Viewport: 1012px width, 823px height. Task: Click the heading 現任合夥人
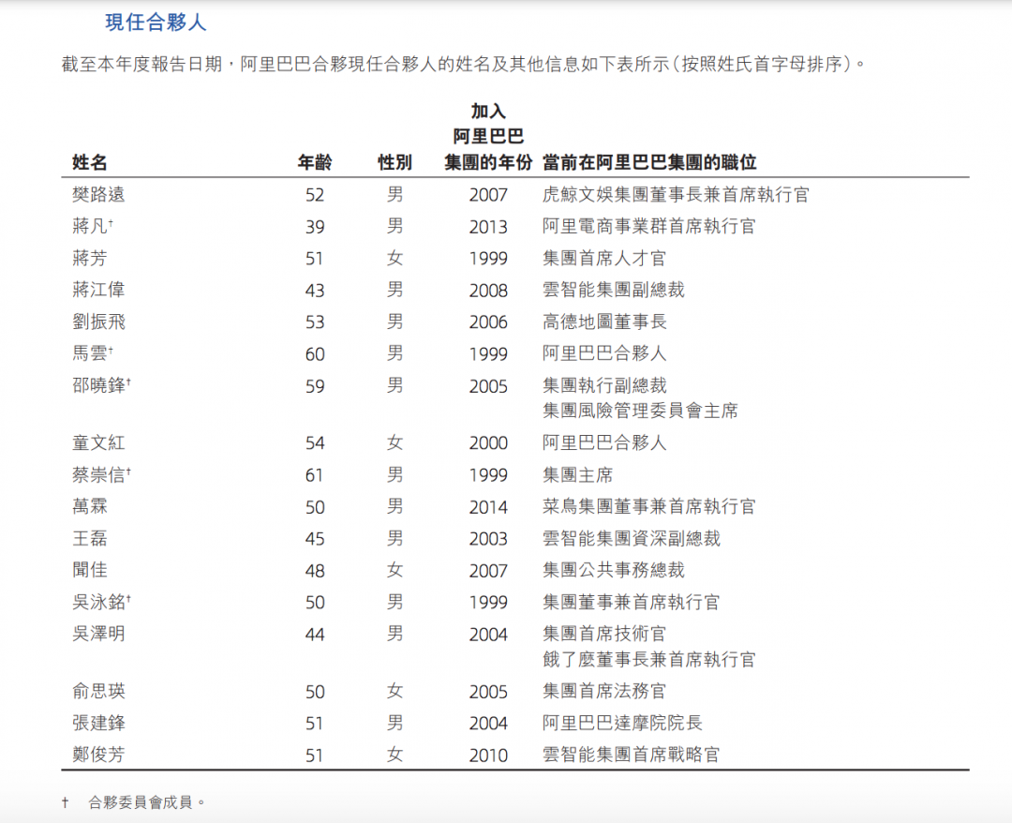point(156,22)
